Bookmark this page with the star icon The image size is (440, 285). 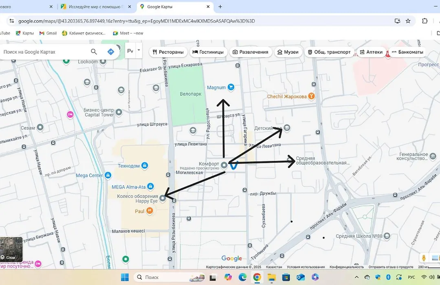408,21
